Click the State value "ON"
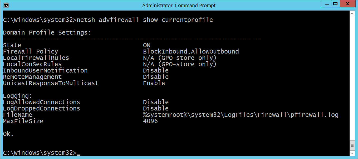Viewport: 358px width, 159px height. point(147,45)
